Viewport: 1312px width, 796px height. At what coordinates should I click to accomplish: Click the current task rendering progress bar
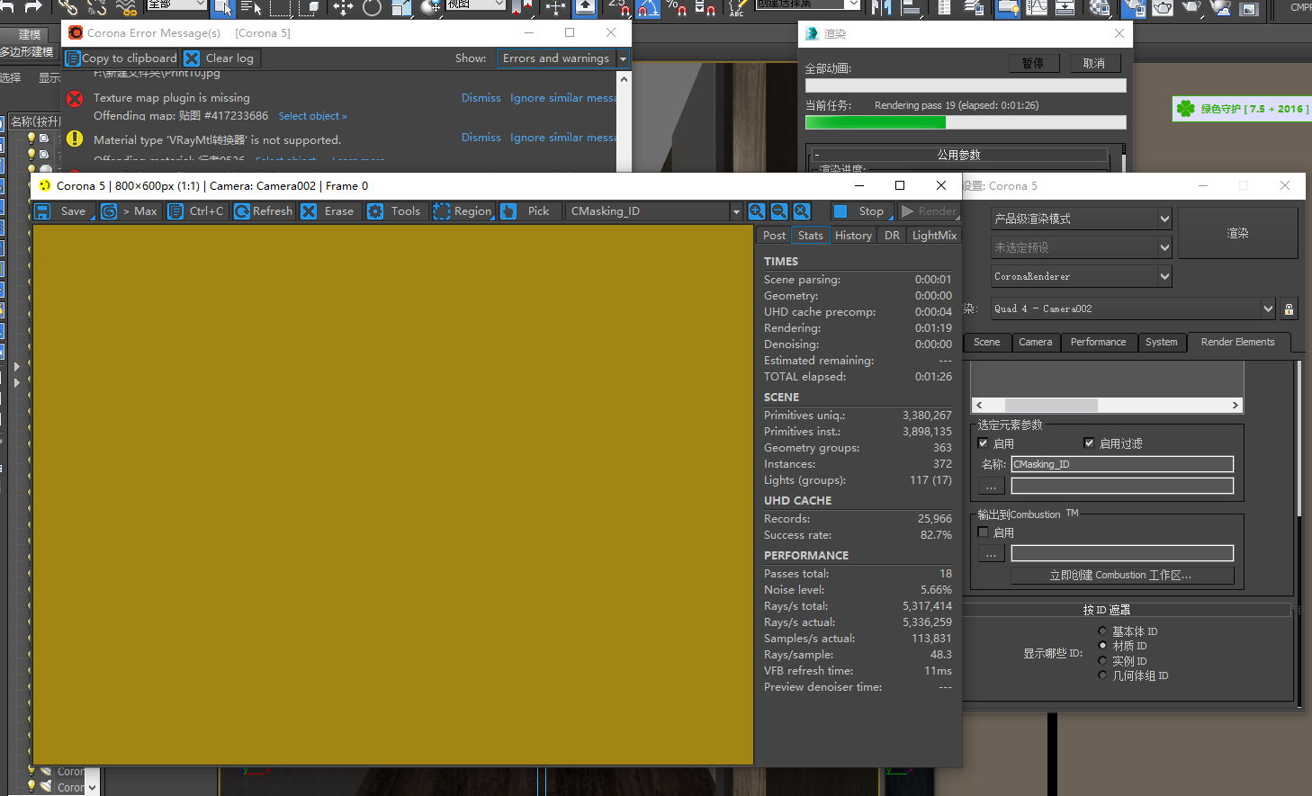[x=966, y=122]
